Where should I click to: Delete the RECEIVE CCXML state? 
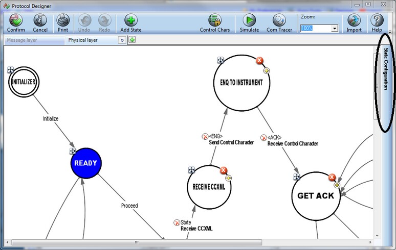coord(223,170)
